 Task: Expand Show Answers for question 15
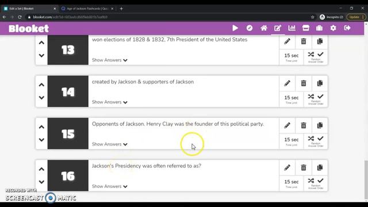(110, 144)
